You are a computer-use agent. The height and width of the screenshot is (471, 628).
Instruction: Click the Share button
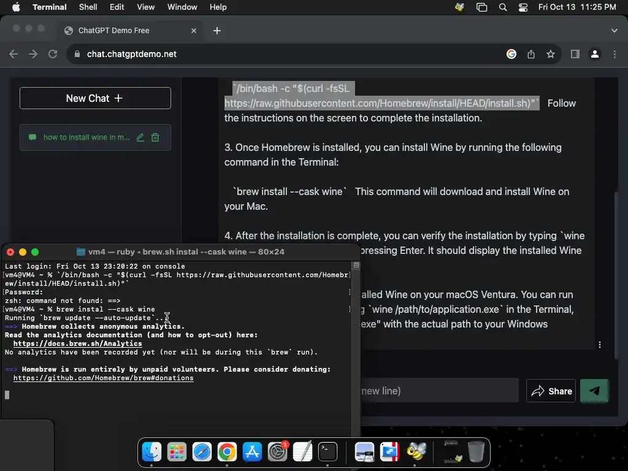pos(551,391)
